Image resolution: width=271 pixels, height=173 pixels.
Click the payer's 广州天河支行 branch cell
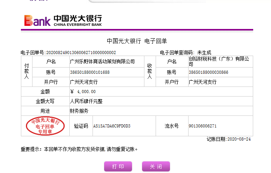pos(107,82)
